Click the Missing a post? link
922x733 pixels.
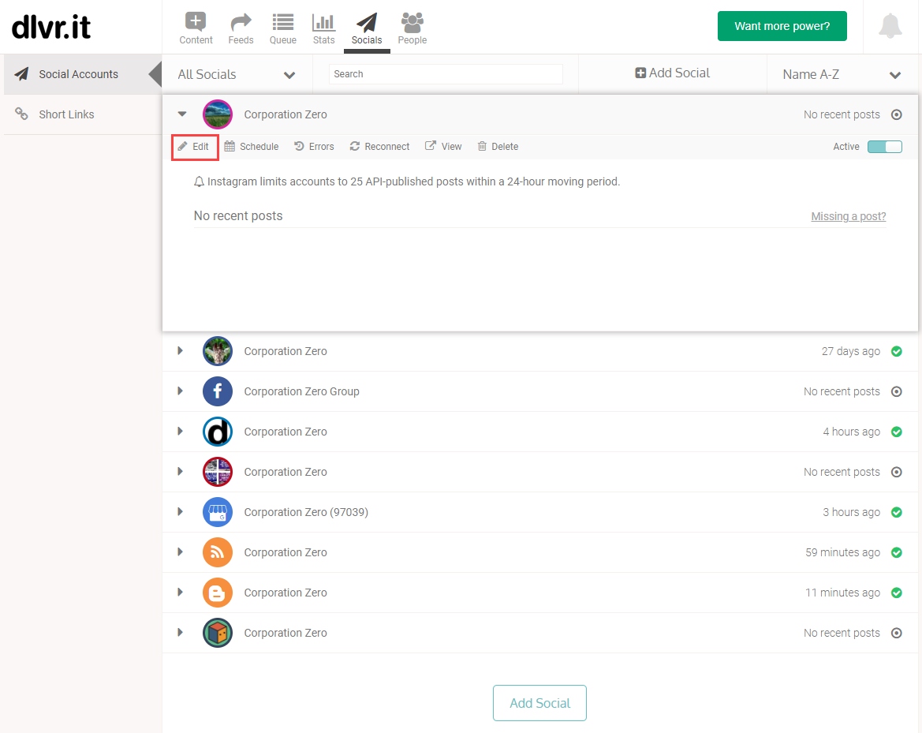coord(849,216)
